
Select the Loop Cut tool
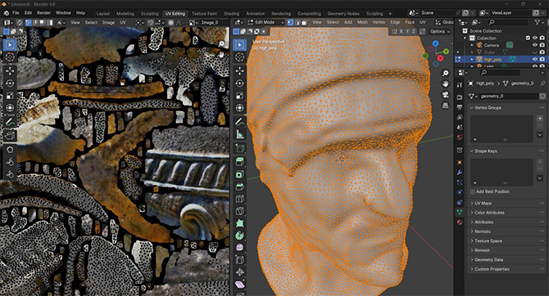coord(240,199)
